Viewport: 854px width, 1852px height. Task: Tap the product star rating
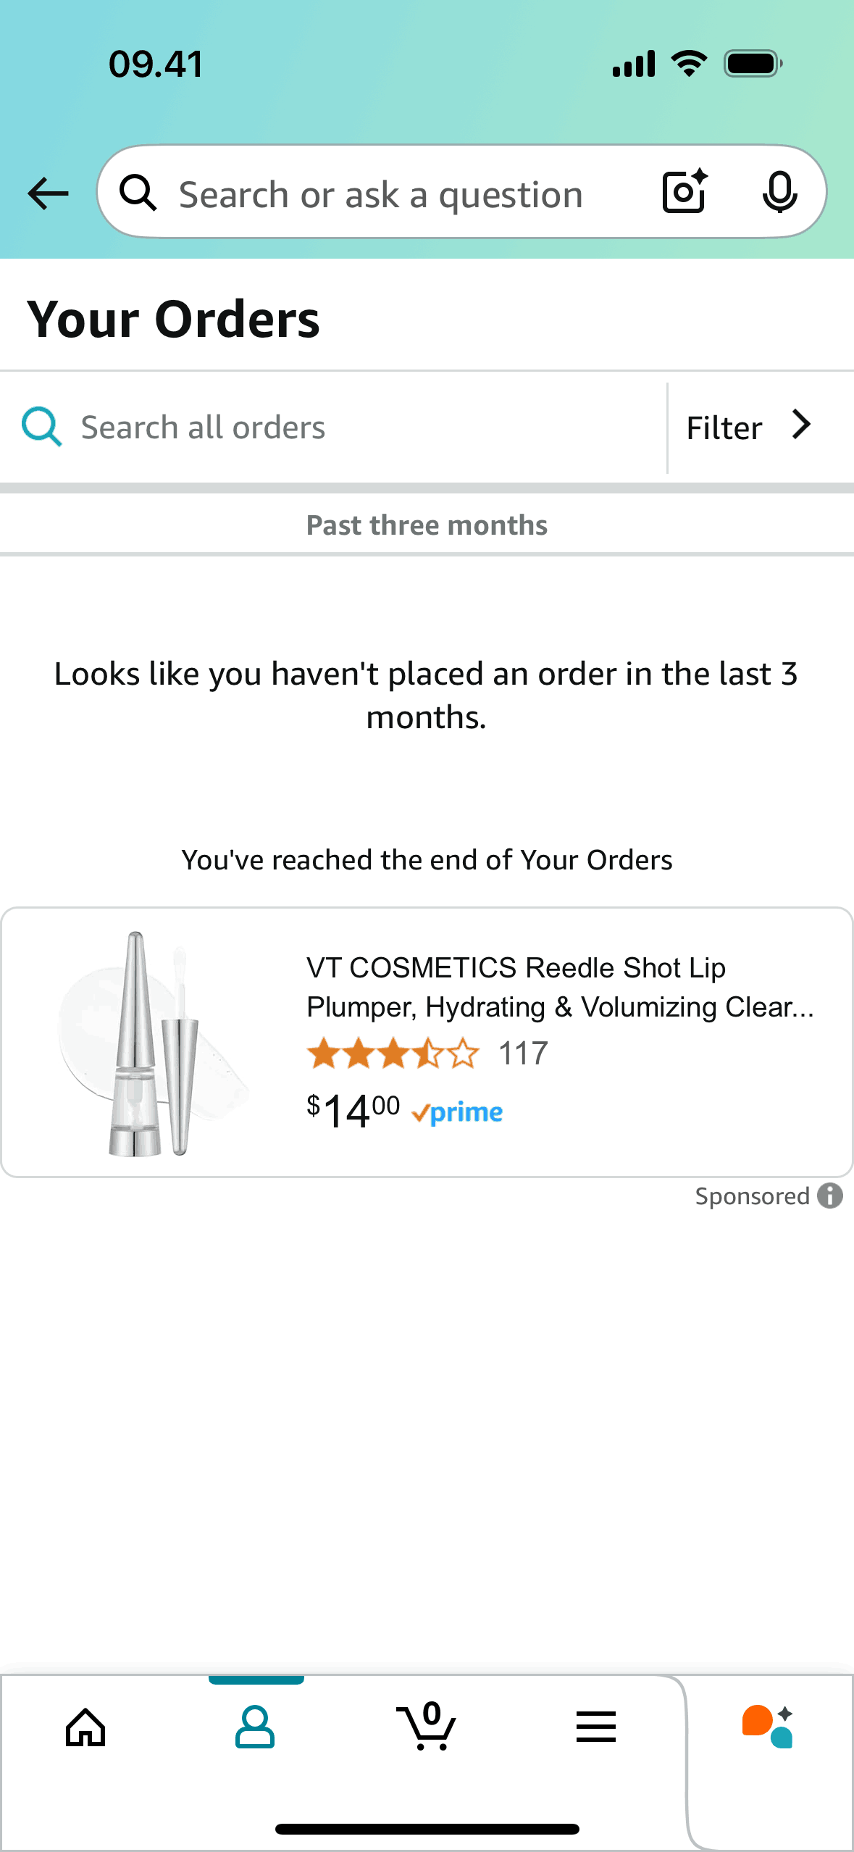pos(392,1054)
